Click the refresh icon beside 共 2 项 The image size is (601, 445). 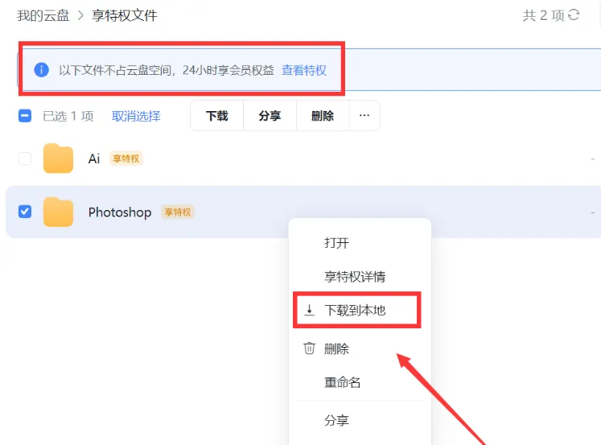(x=574, y=15)
